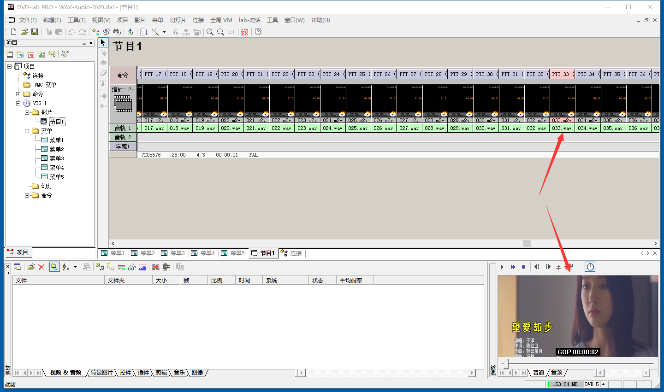Open the wizard dropdown arrow in toolbar
The image size is (664, 392).
point(164,32)
